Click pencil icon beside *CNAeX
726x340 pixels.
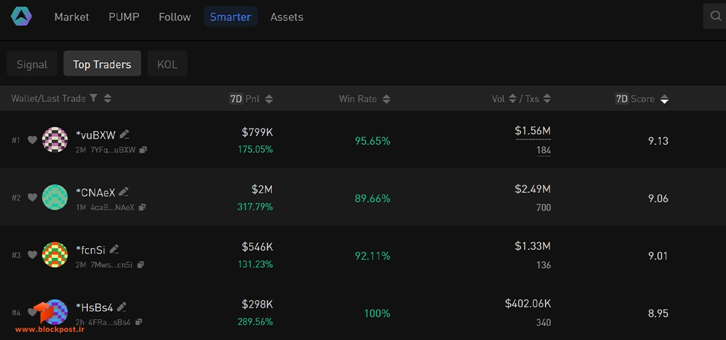click(124, 192)
